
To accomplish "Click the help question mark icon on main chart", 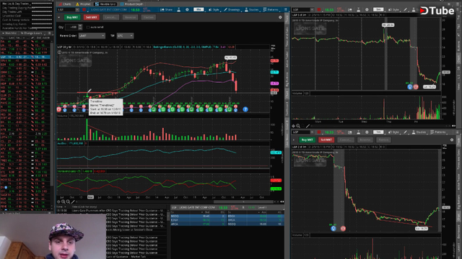I will 245,109.
